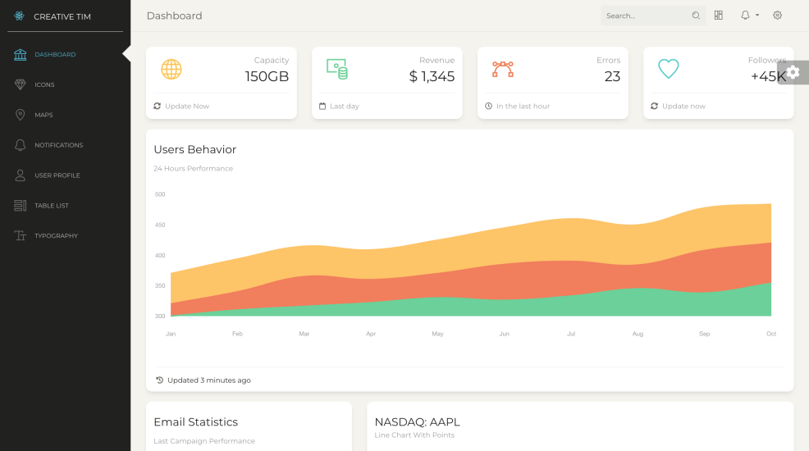Click into the Search field

click(x=645, y=16)
